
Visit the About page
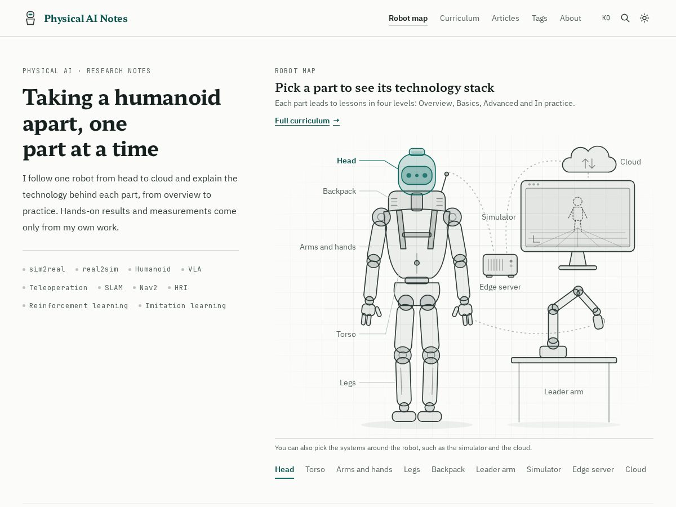pyautogui.click(x=571, y=18)
